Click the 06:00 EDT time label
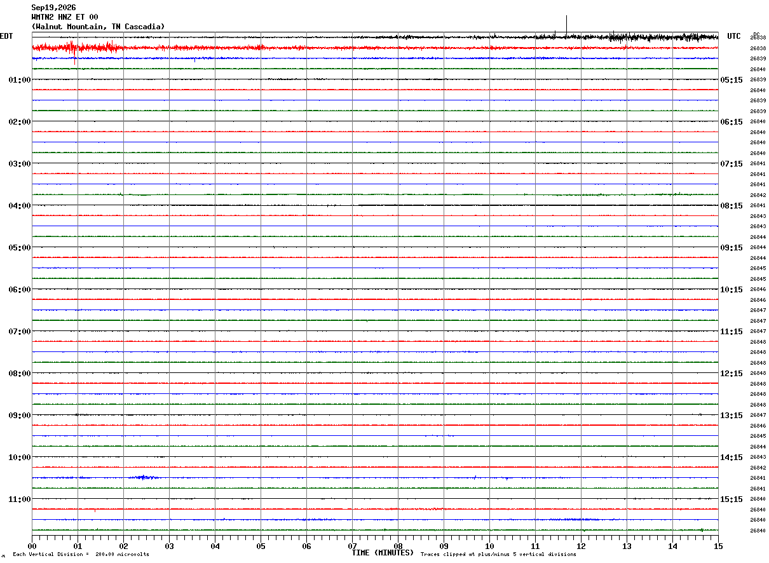 [20, 290]
